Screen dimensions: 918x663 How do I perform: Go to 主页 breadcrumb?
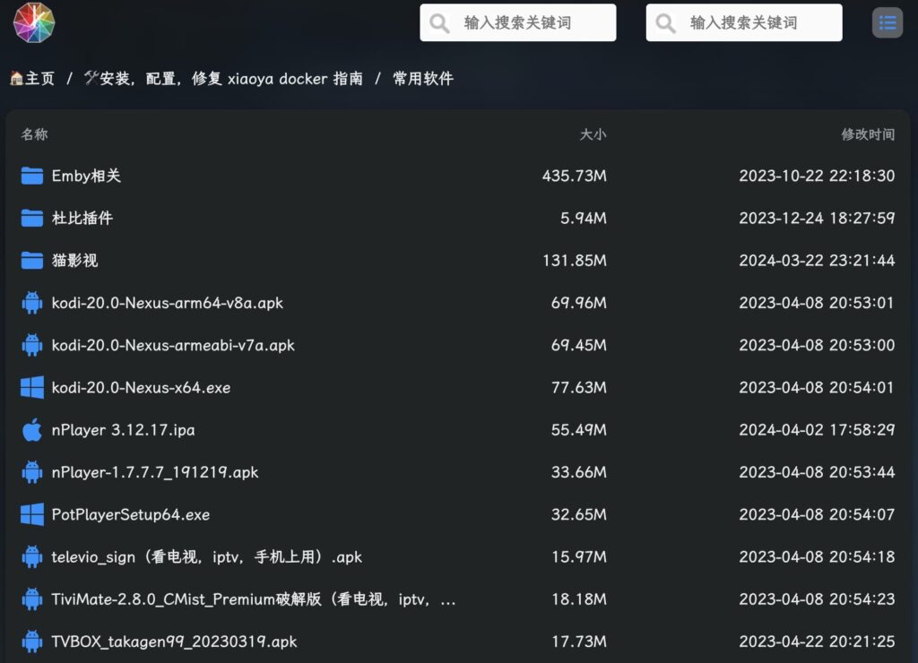(33, 79)
